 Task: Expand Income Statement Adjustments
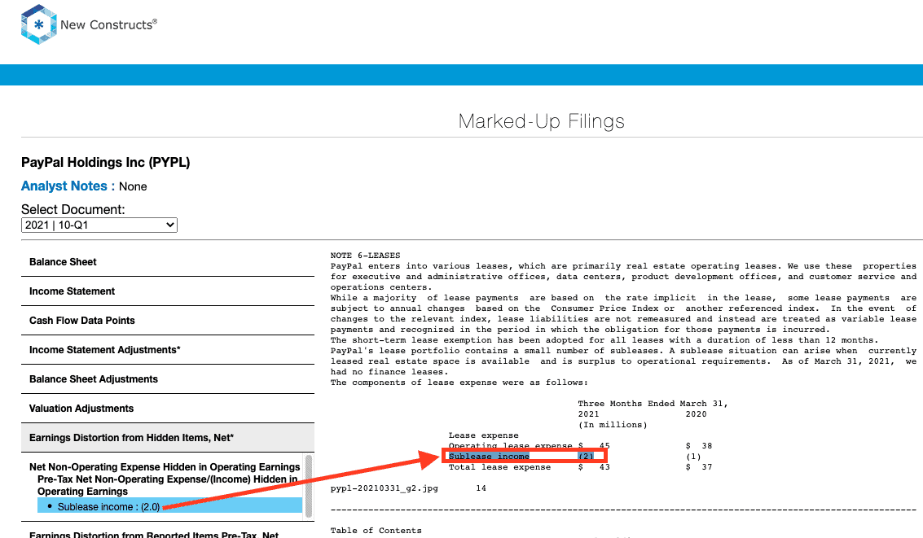168,350
